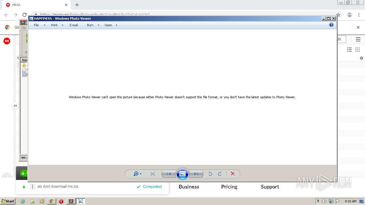The image size is (365, 205).
Task: Play slide show button
Action: click(x=182, y=174)
